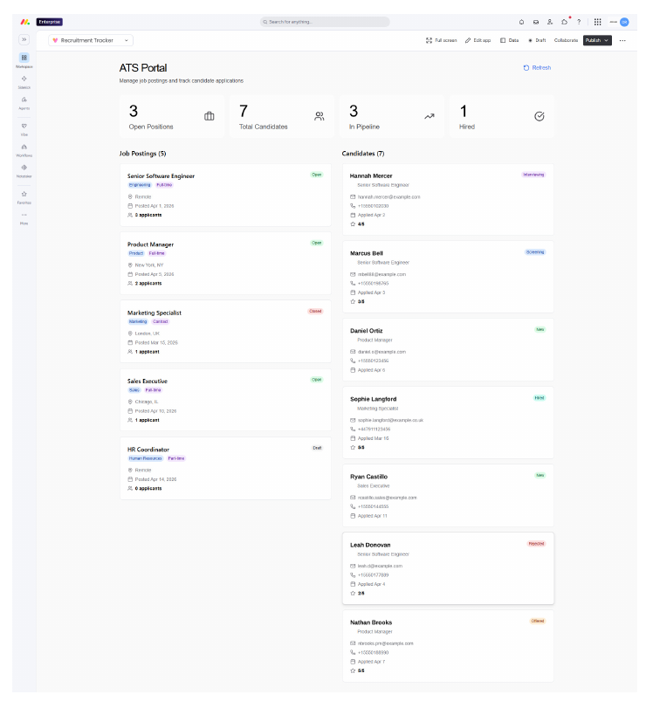The image size is (653, 708).
Task: Expand the collapsed left sidebar
Action: pyautogui.click(x=24, y=40)
